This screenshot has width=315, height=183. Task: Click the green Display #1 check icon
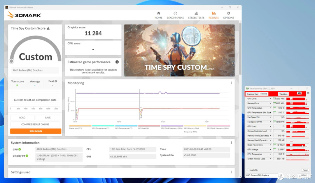pyautogui.click(x=27, y=156)
